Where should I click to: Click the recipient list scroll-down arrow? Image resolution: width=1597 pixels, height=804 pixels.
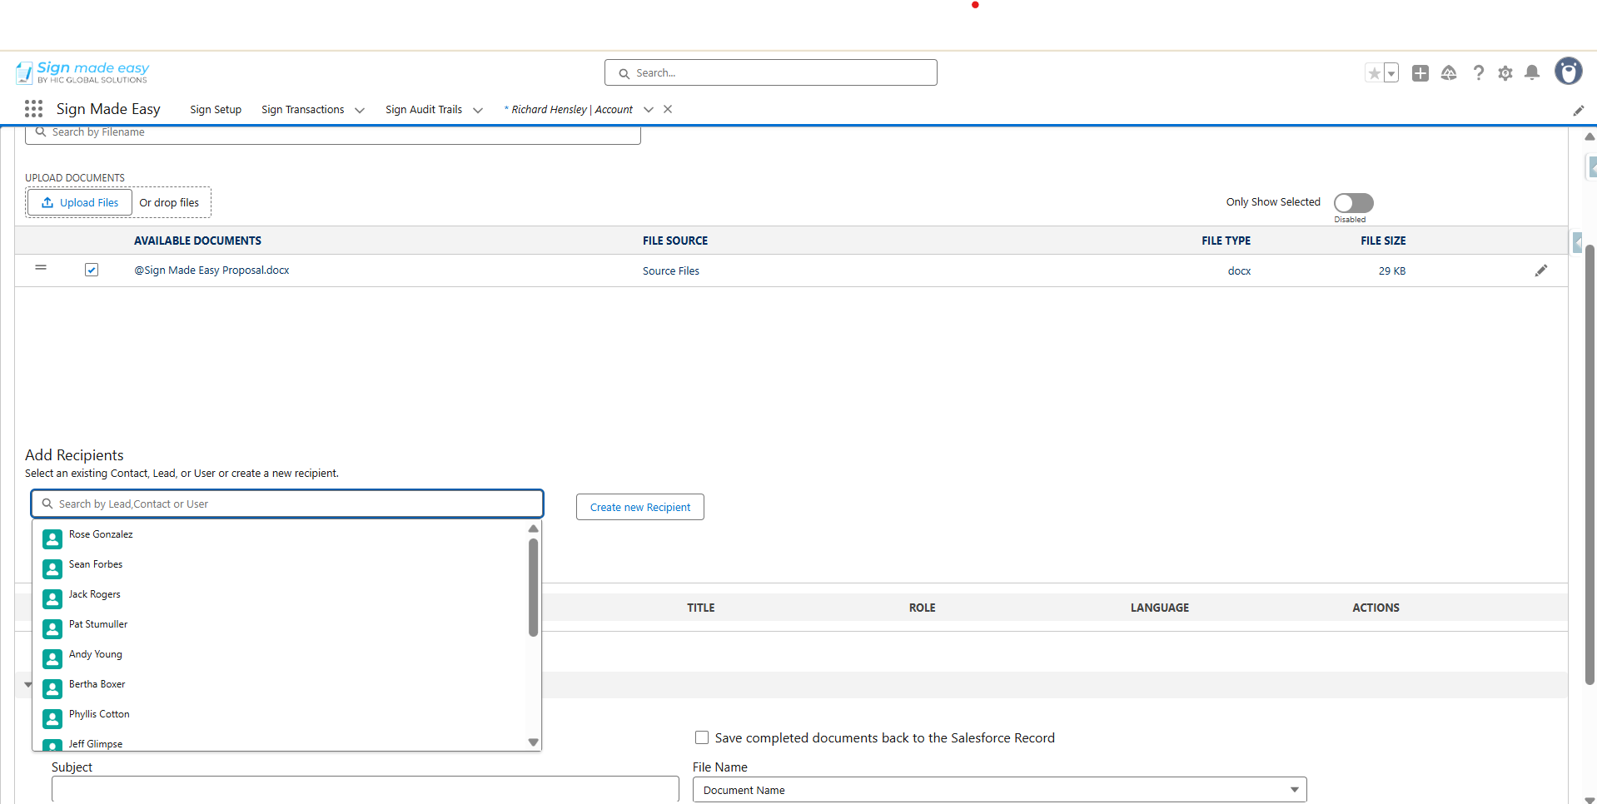point(533,742)
